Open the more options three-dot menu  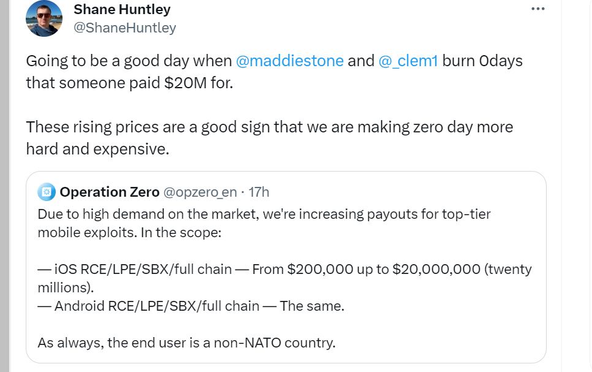coord(537,9)
